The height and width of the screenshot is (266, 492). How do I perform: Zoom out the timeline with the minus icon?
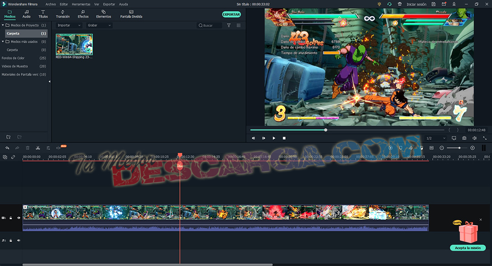(x=442, y=148)
